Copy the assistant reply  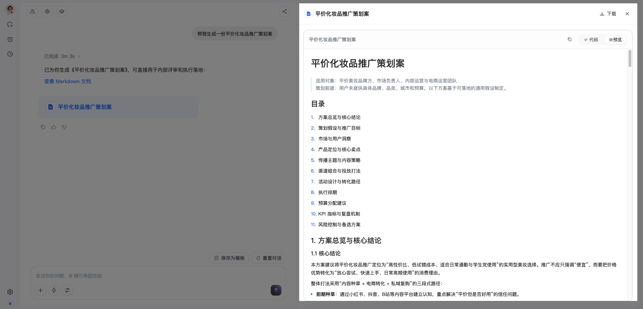43,127
